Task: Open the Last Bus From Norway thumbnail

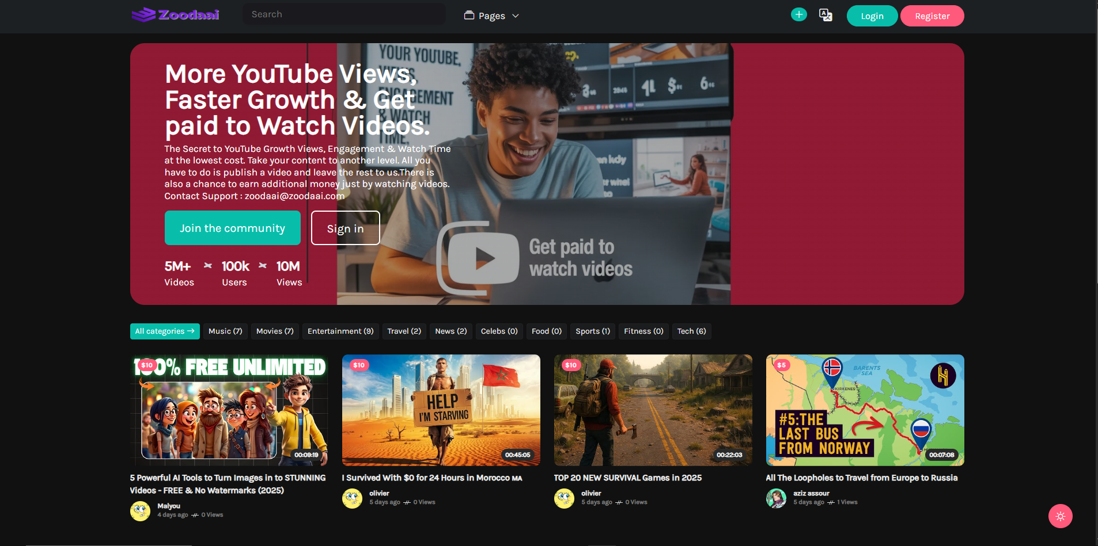Action: click(865, 410)
